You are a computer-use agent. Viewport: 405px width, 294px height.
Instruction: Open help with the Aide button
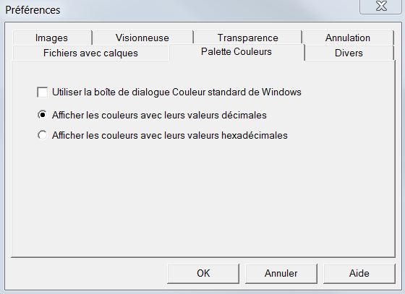359,273
